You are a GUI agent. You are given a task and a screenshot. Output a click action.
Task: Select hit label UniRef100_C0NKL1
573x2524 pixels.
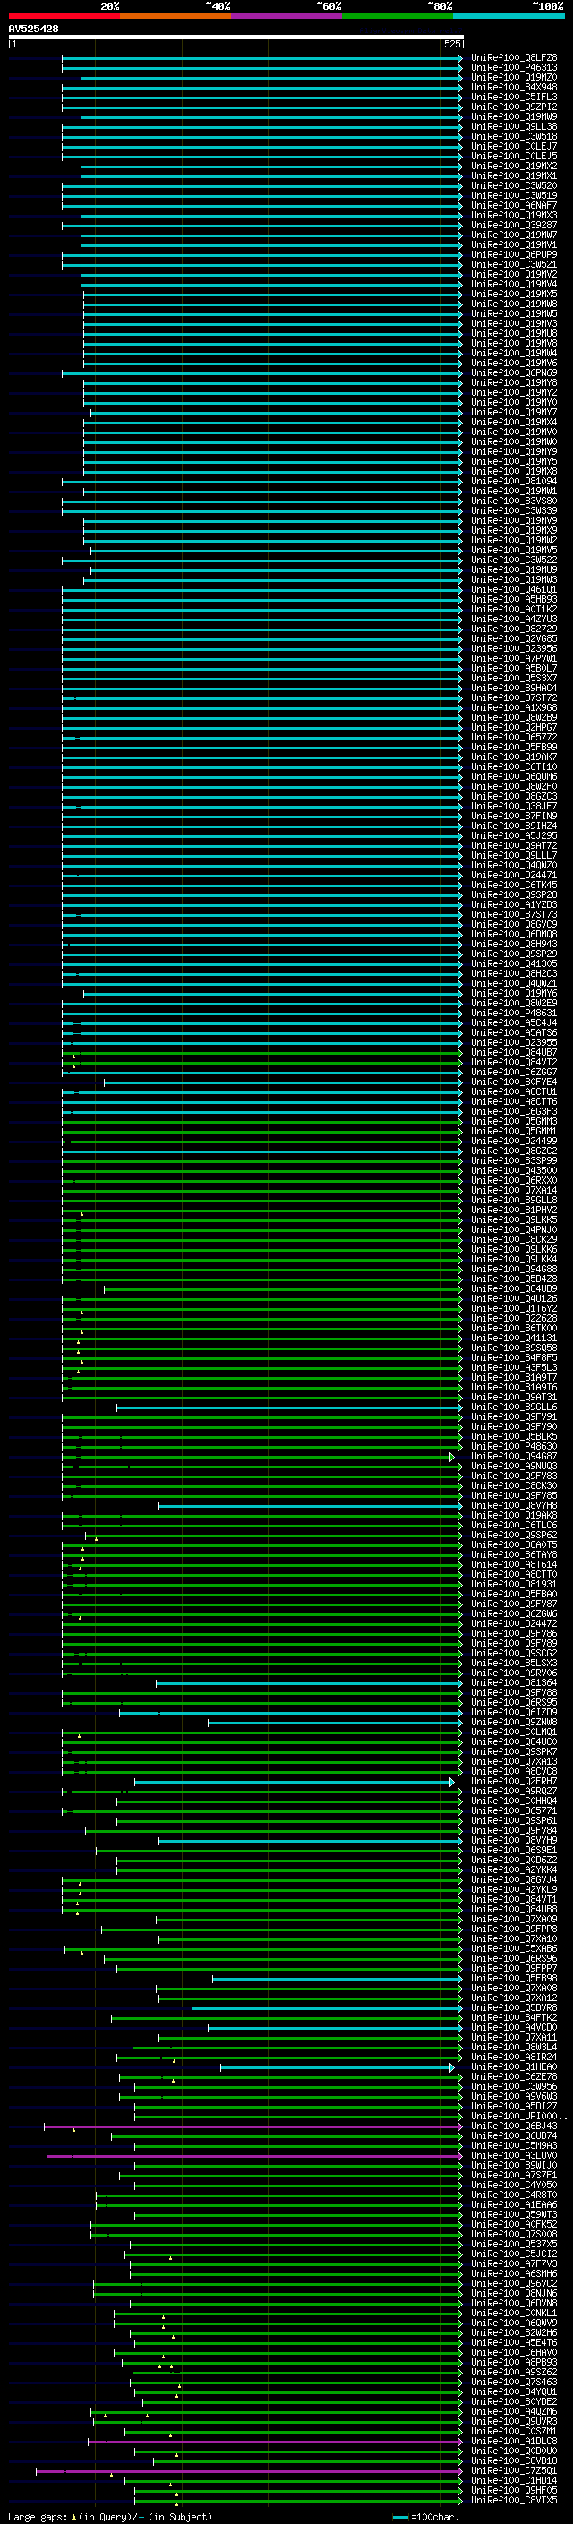[514, 2314]
